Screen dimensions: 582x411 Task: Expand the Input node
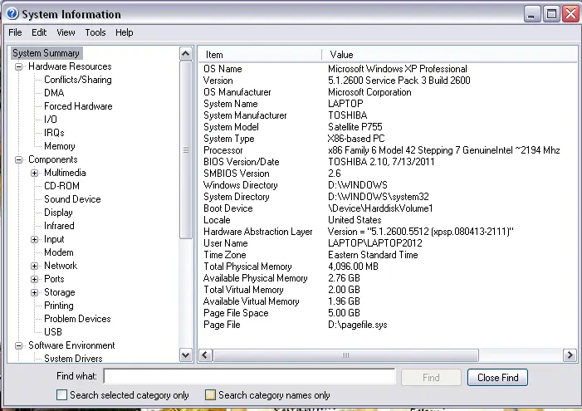click(x=35, y=239)
